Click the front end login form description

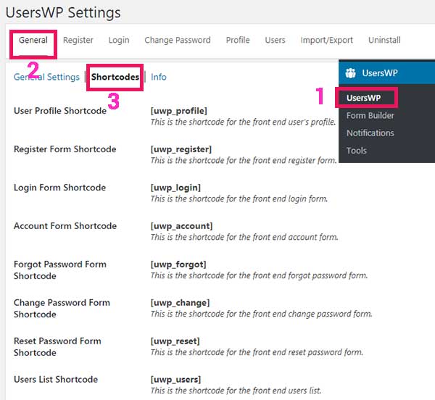click(239, 199)
